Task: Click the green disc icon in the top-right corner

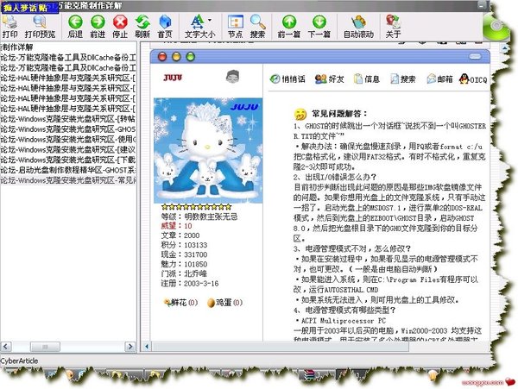Action: pyautogui.click(x=496, y=28)
